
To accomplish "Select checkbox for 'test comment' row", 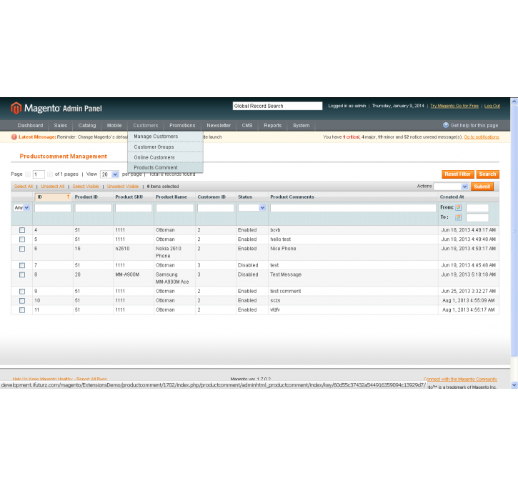I will coord(22,292).
